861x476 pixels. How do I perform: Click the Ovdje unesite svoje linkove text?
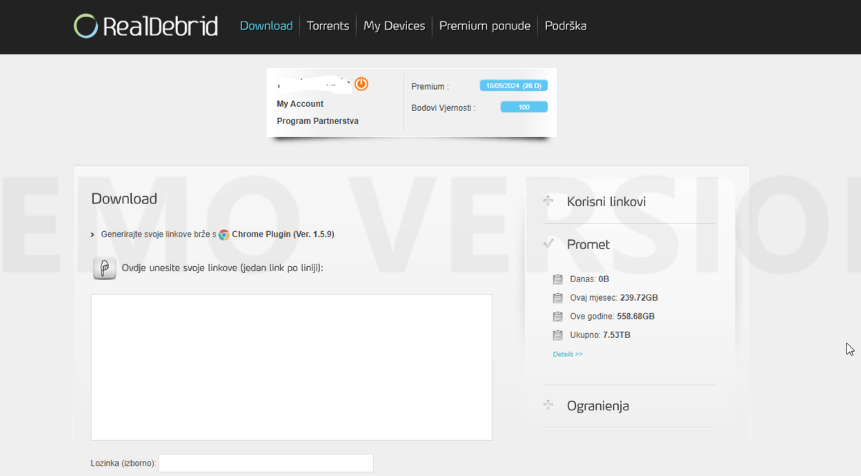pos(222,268)
